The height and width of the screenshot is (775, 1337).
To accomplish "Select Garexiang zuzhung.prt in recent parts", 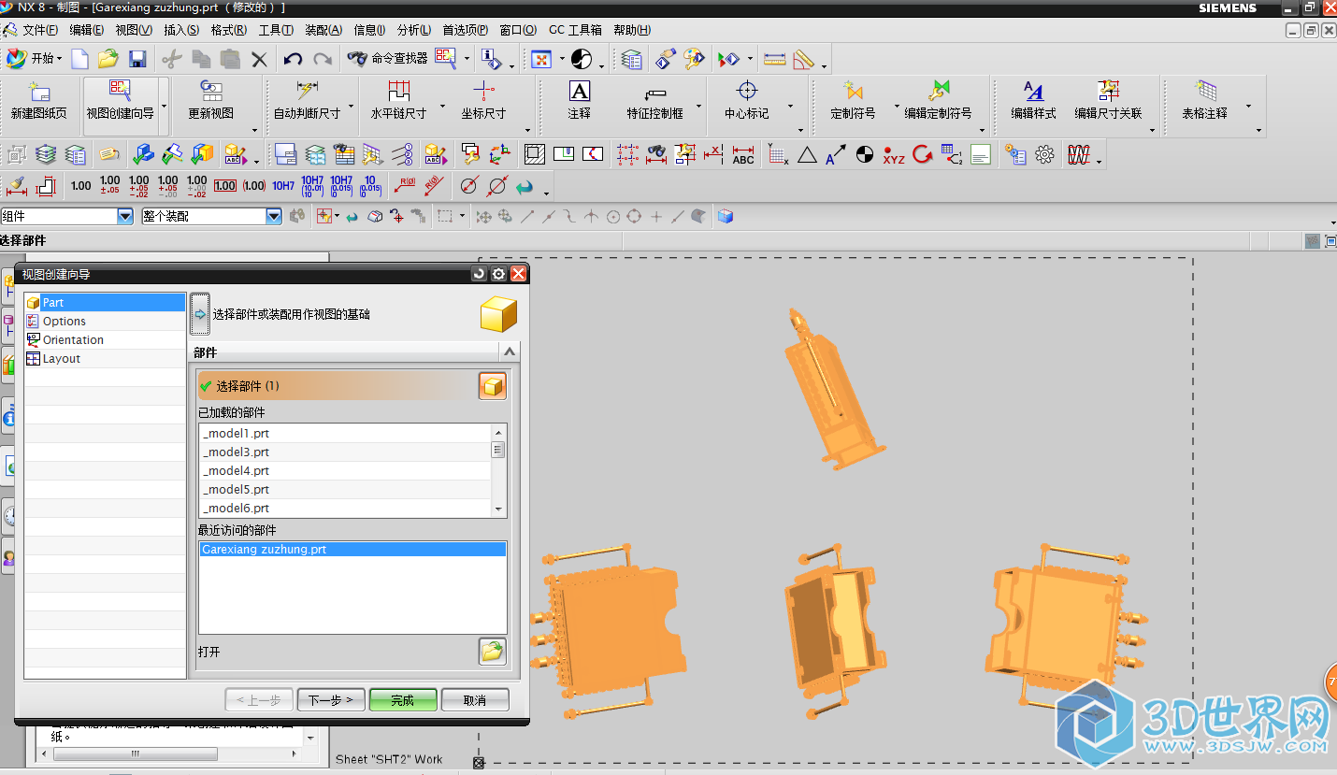I will click(x=352, y=550).
